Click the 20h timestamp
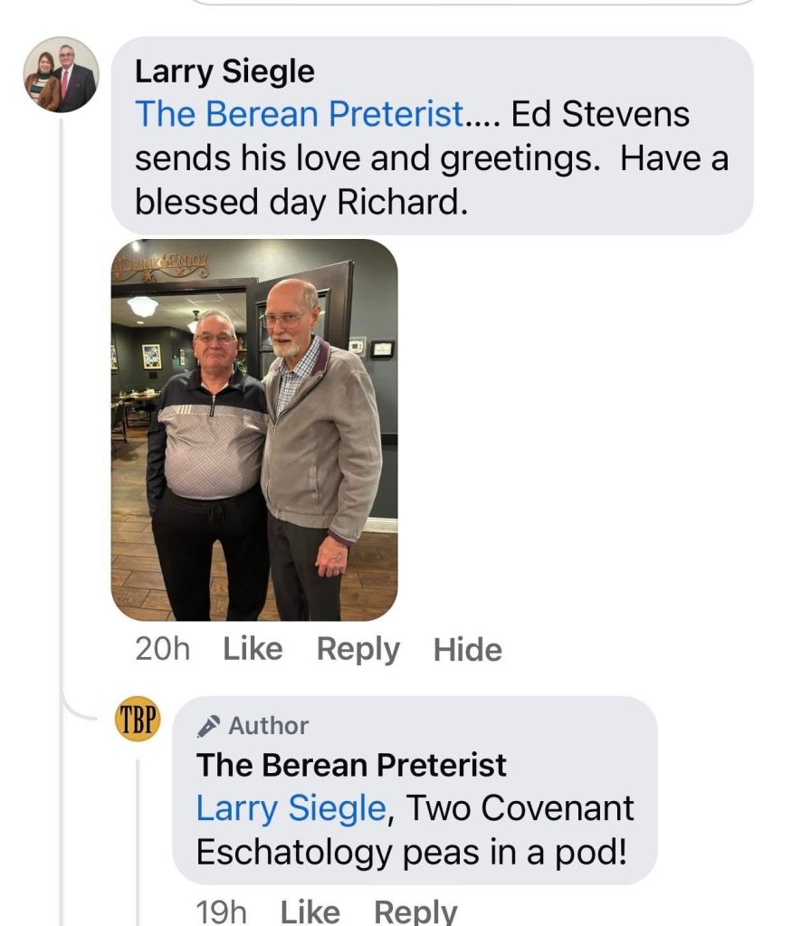 162,649
